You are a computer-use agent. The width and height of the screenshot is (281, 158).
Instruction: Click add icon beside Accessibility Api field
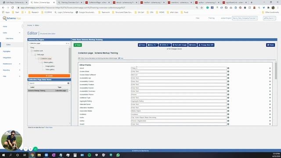pyautogui.click(x=228, y=78)
